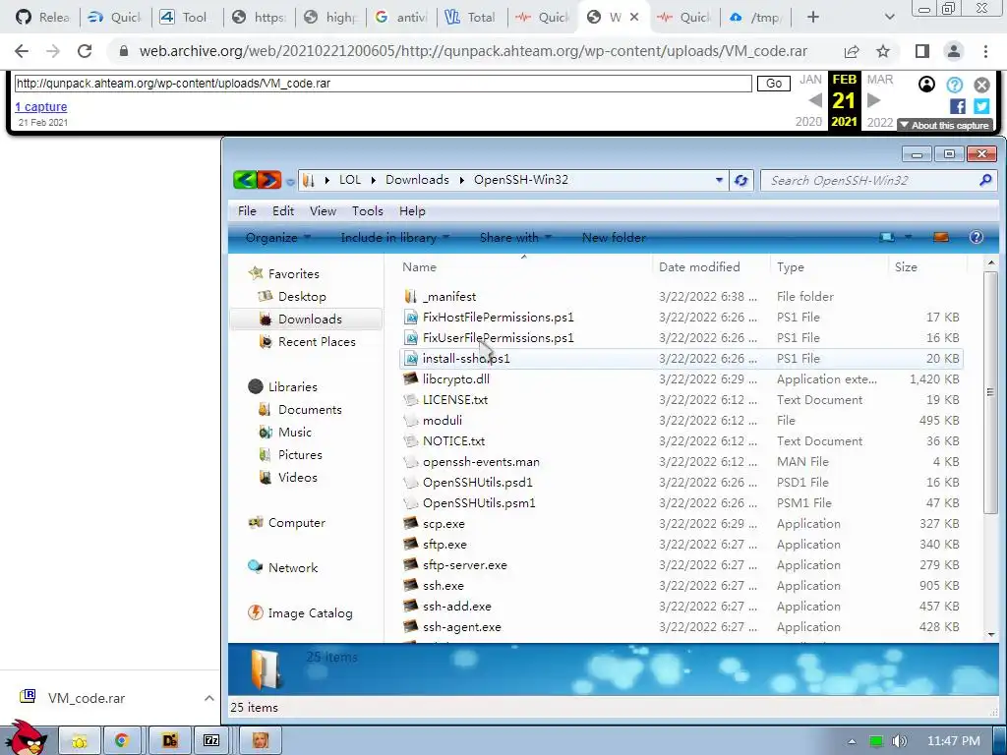1007x755 pixels.
Task: Open Explorer help icon
Action: (977, 238)
